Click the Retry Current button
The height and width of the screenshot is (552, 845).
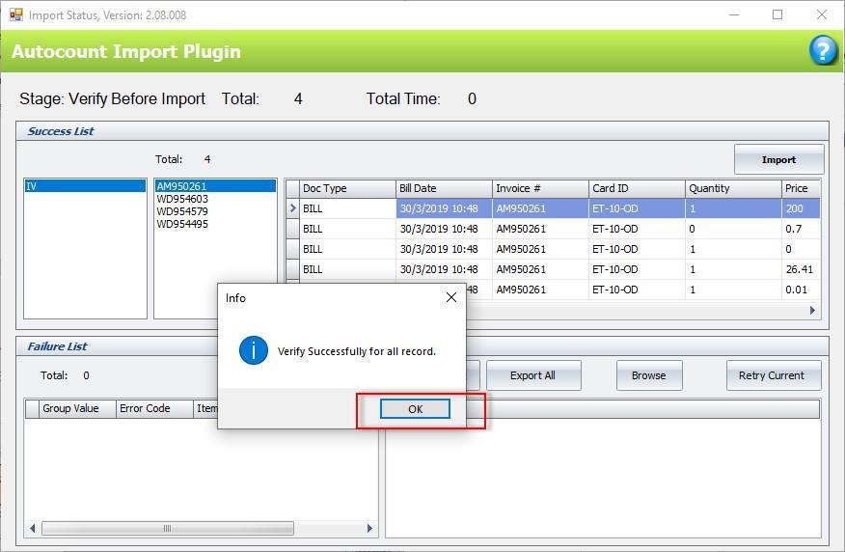pyautogui.click(x=774, y=375)
